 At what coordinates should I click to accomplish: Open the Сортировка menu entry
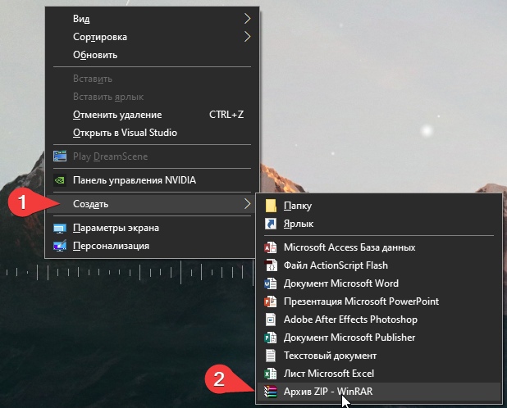152,37
